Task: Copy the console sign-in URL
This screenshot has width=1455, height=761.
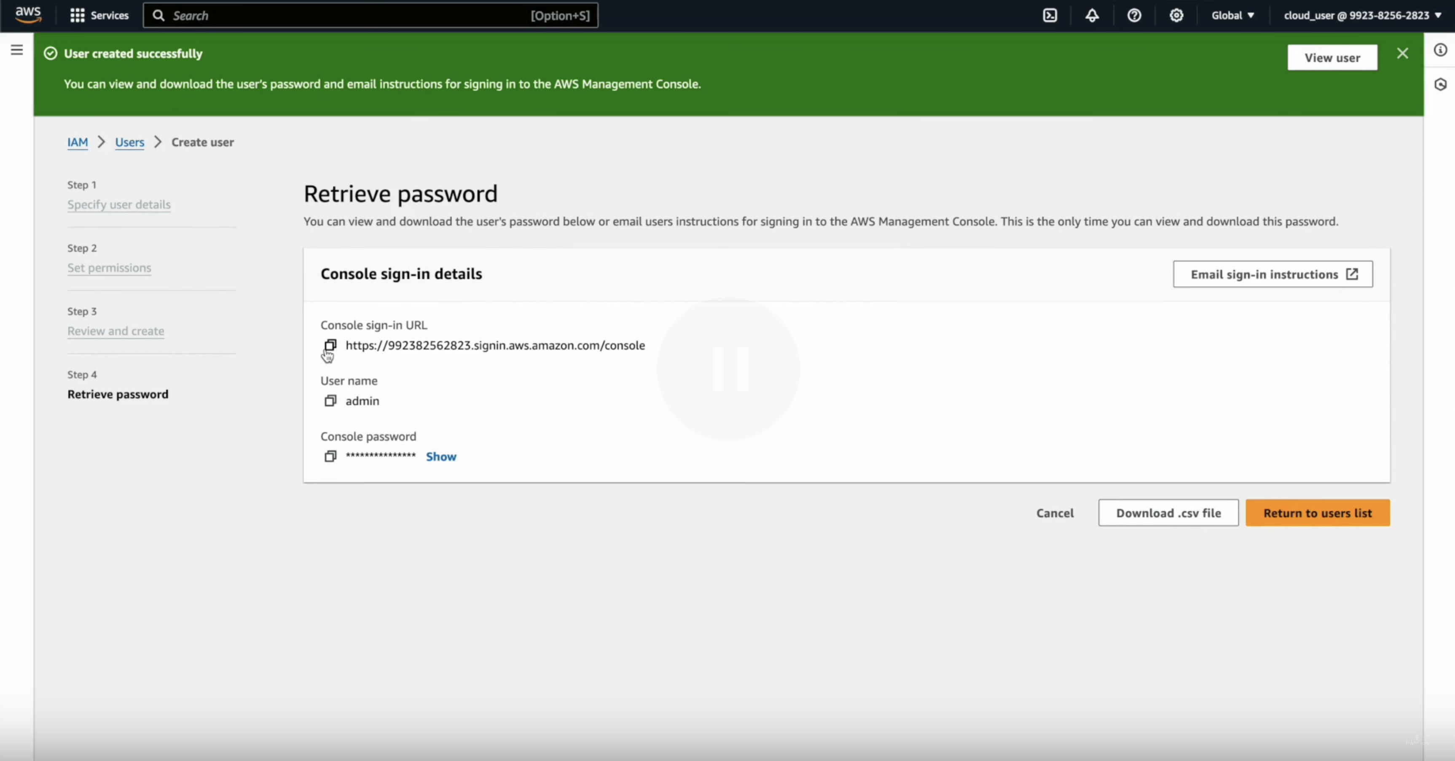Action: pyautogui.click(x=330, y=345)
